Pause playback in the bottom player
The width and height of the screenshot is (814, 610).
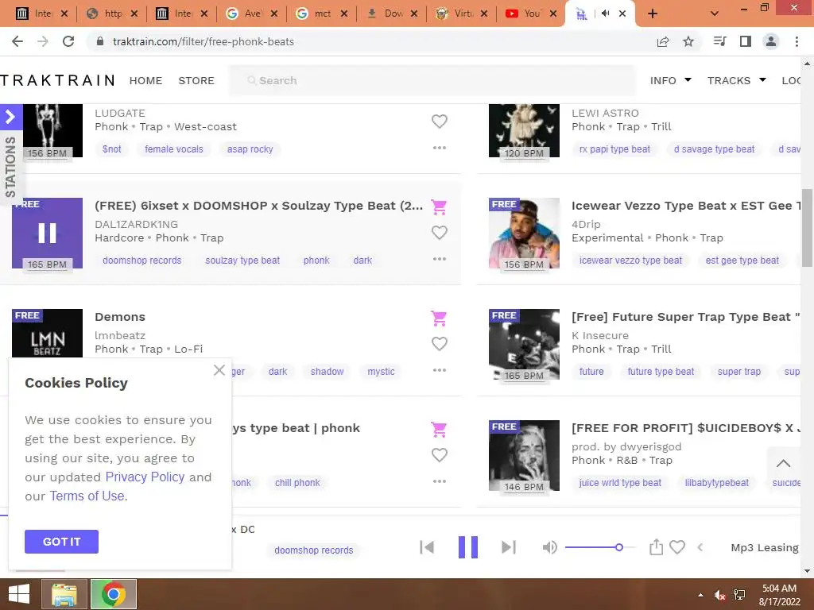tap(467, 547)
